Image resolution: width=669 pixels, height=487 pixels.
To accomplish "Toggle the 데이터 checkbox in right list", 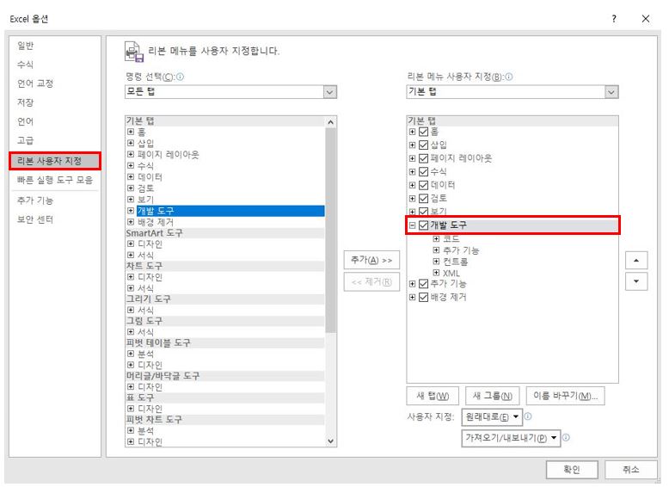I will (x=423, y=185).
